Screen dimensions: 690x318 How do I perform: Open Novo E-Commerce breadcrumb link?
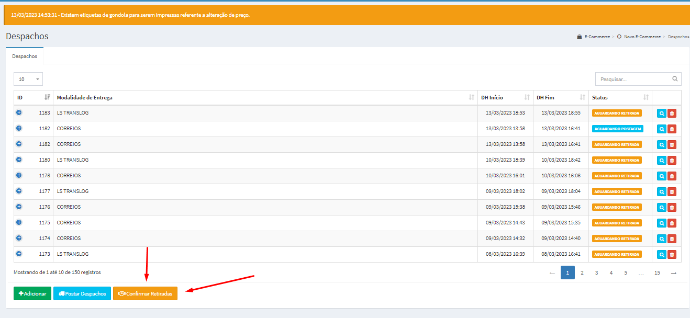click(642, 37)
